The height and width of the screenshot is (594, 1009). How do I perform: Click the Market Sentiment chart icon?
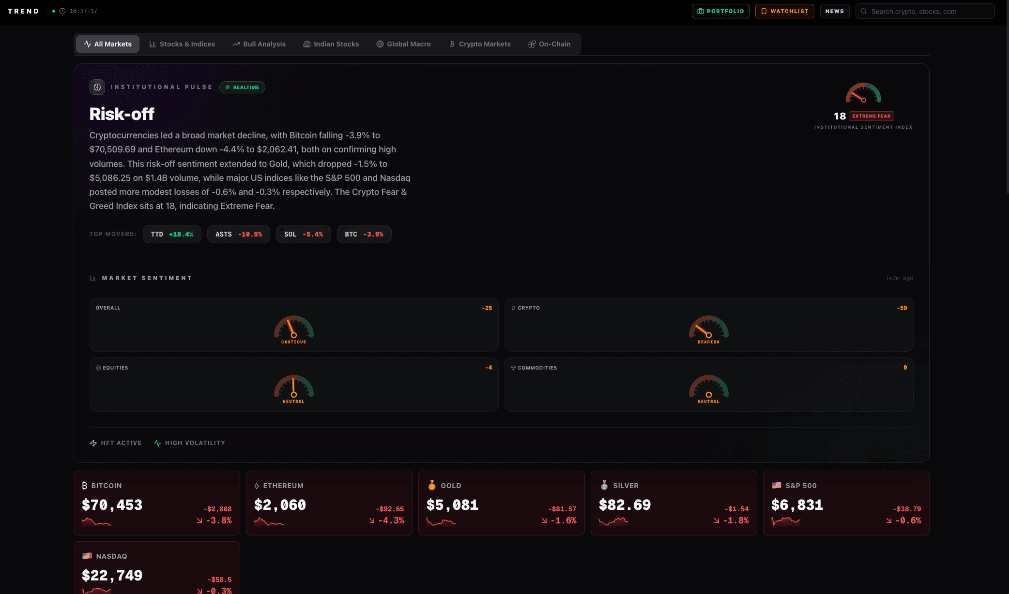click(92, 278)
